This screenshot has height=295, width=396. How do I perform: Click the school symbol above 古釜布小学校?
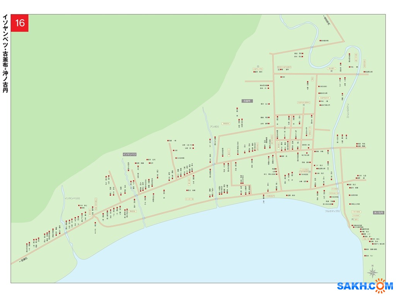[x=258, y=66]
